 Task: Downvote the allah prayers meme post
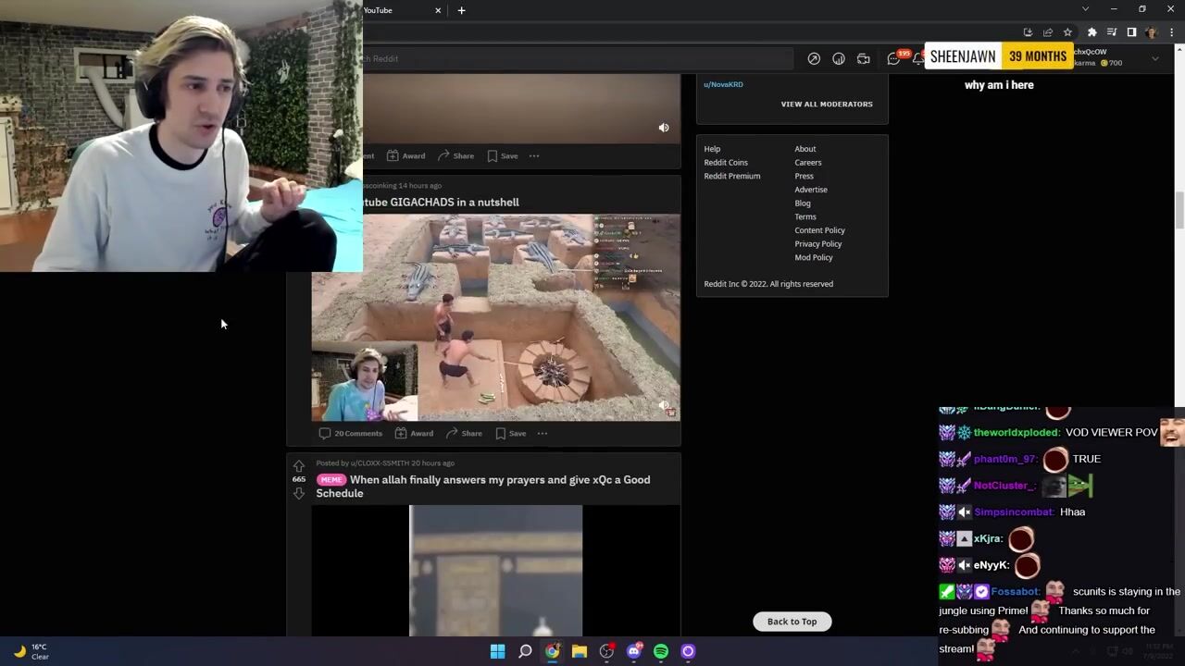click(299, 494)
